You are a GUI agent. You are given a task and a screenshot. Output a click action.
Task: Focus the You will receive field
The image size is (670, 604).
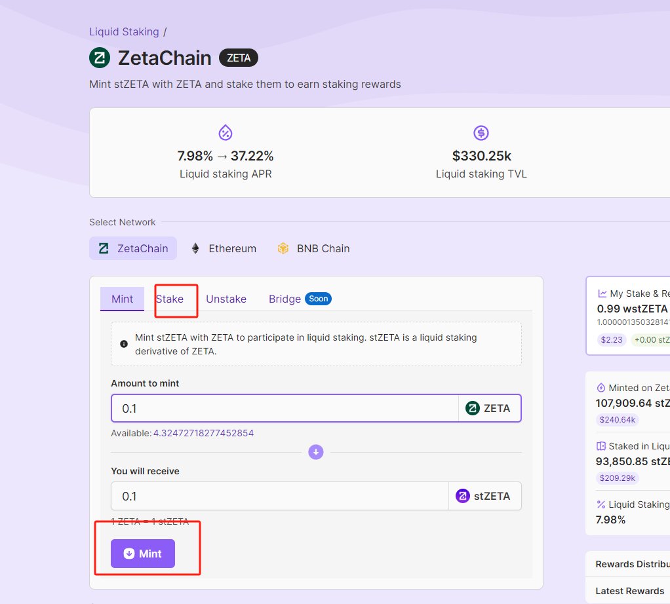click(x=279, y=496)
